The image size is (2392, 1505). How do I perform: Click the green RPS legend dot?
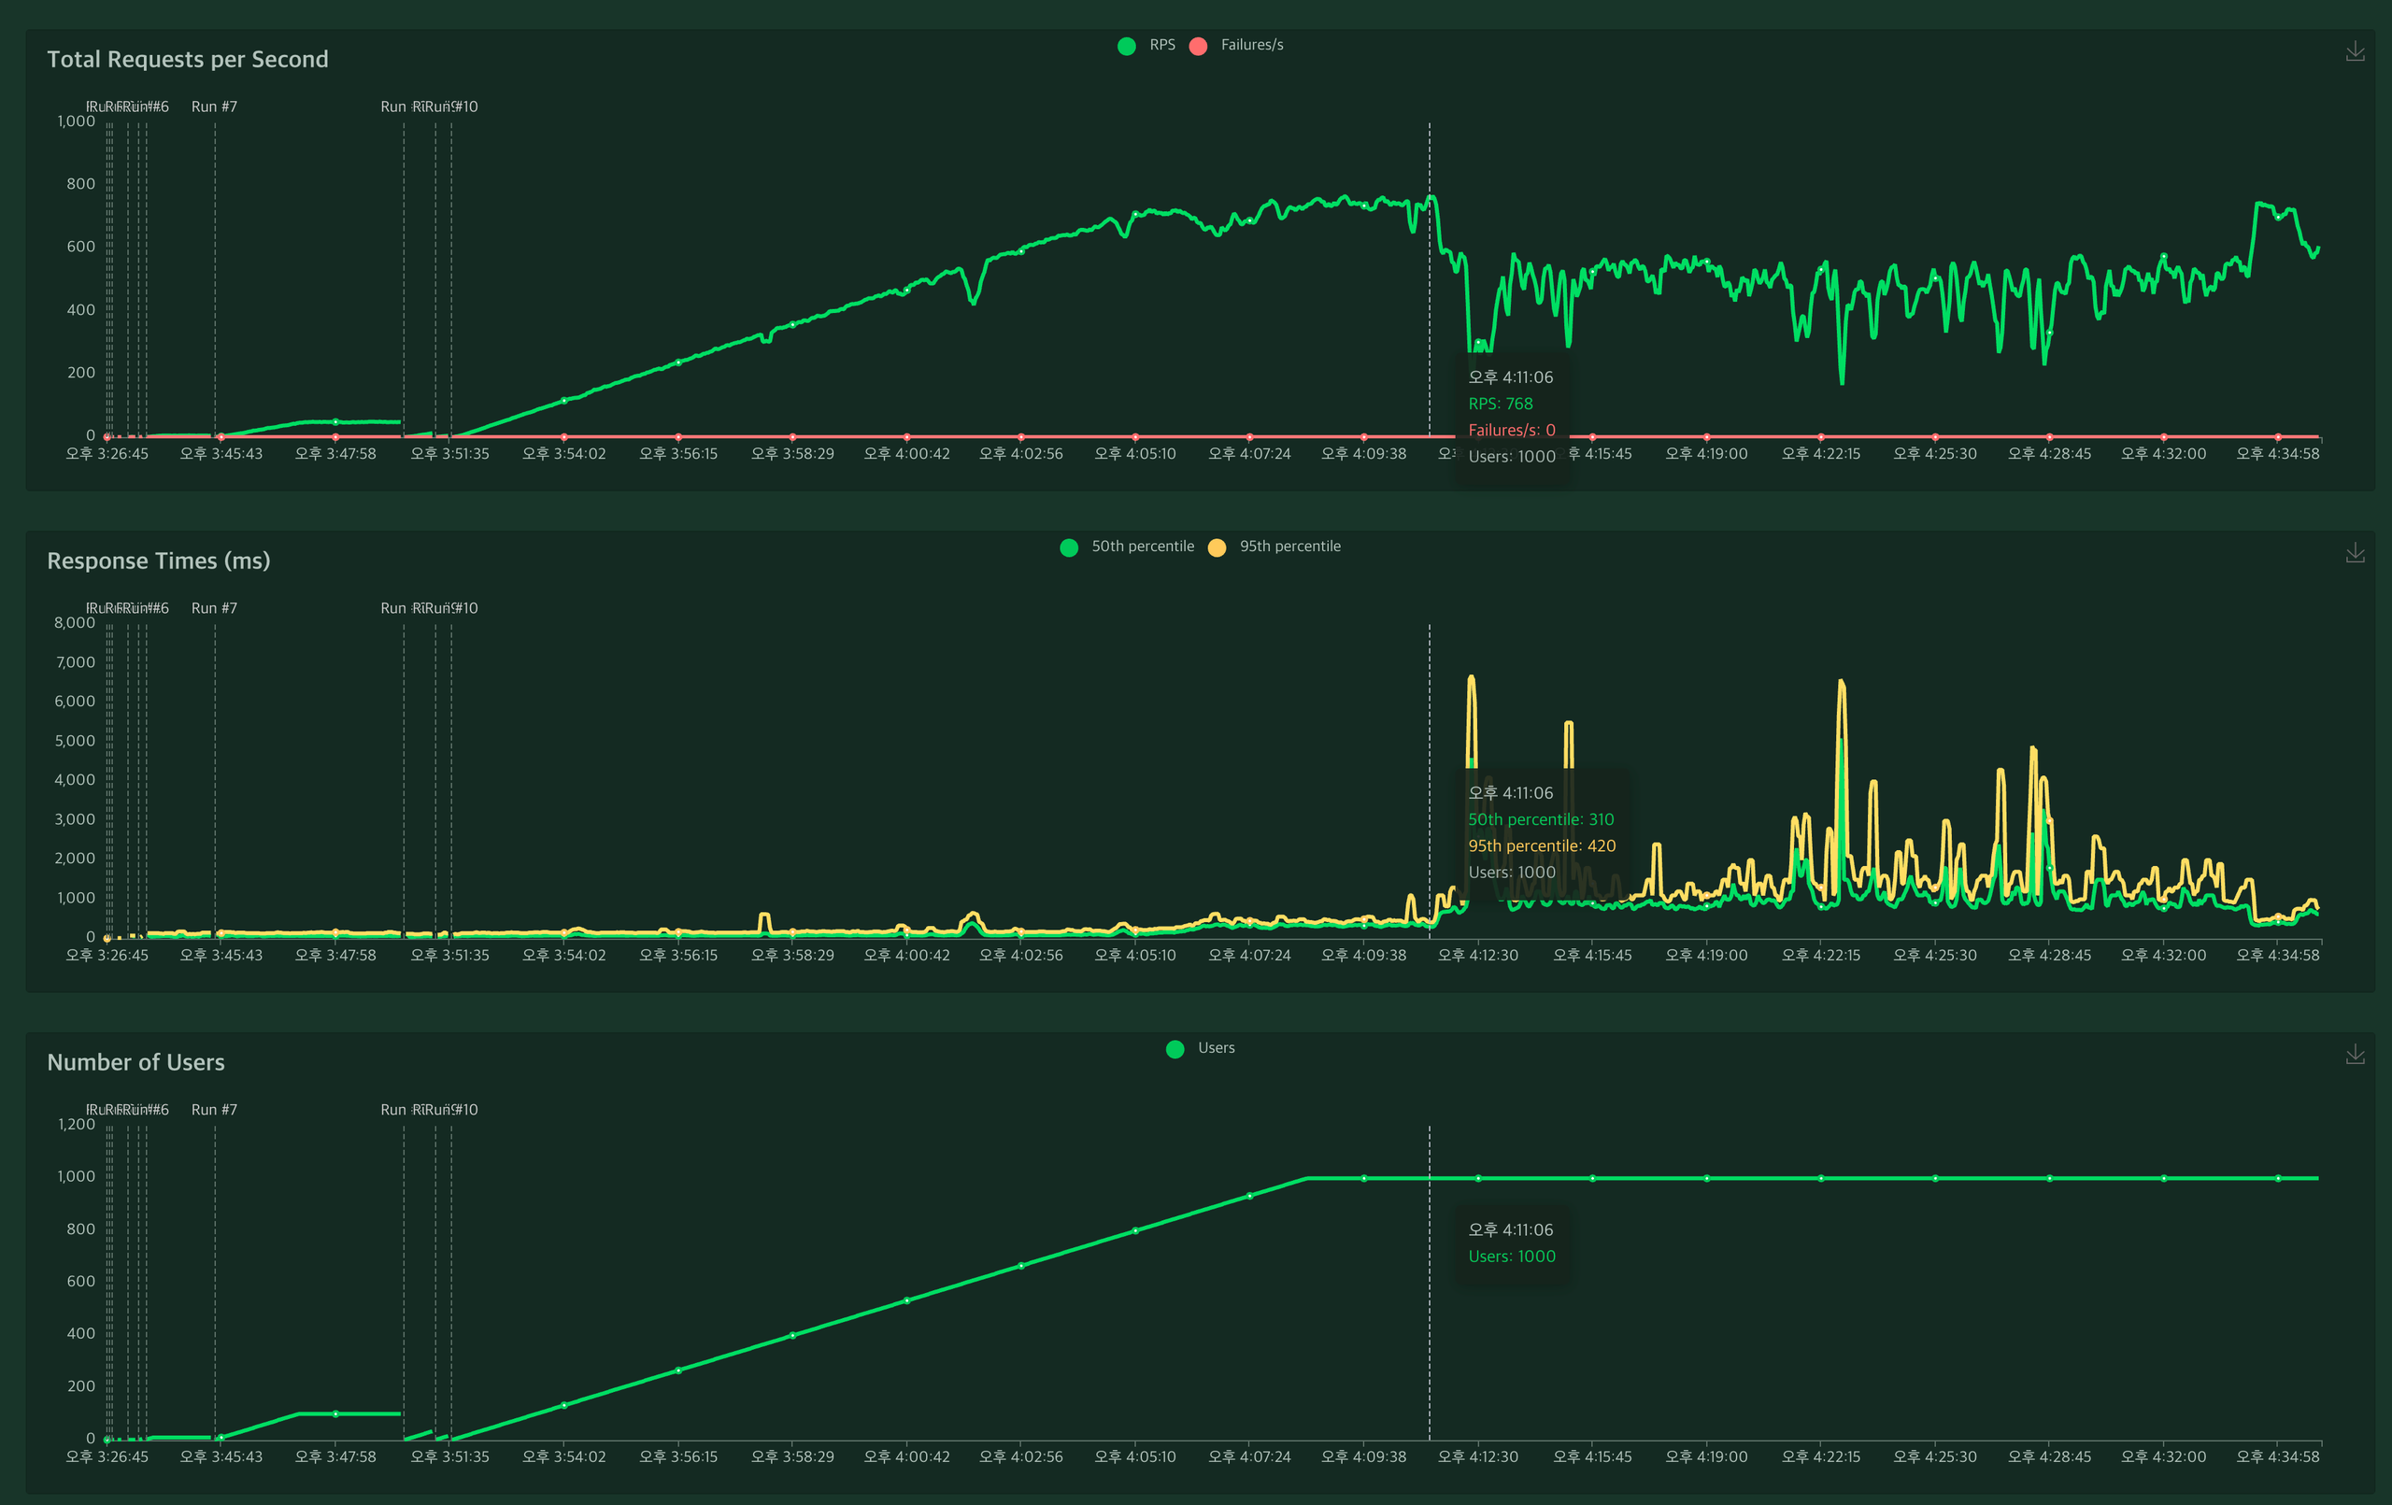pyautogui.click(x=1127, y=46)
